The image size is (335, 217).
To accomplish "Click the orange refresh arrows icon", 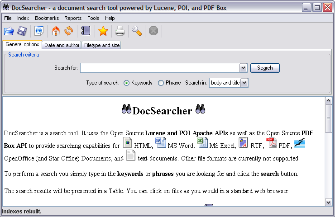I will [x=68, y=31].
